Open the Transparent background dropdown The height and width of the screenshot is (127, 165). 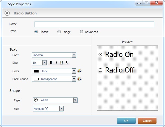click(74, 79)
